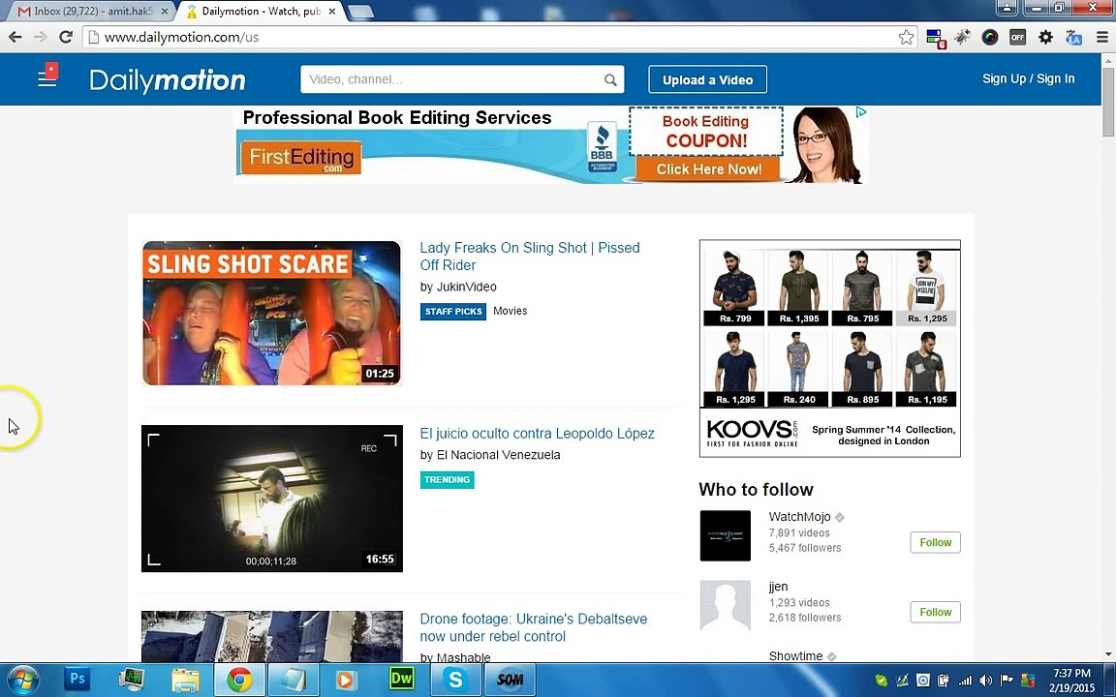The image size is (1116, 697).
Task: Open media player taskbar icon
Action: point(345,680)
